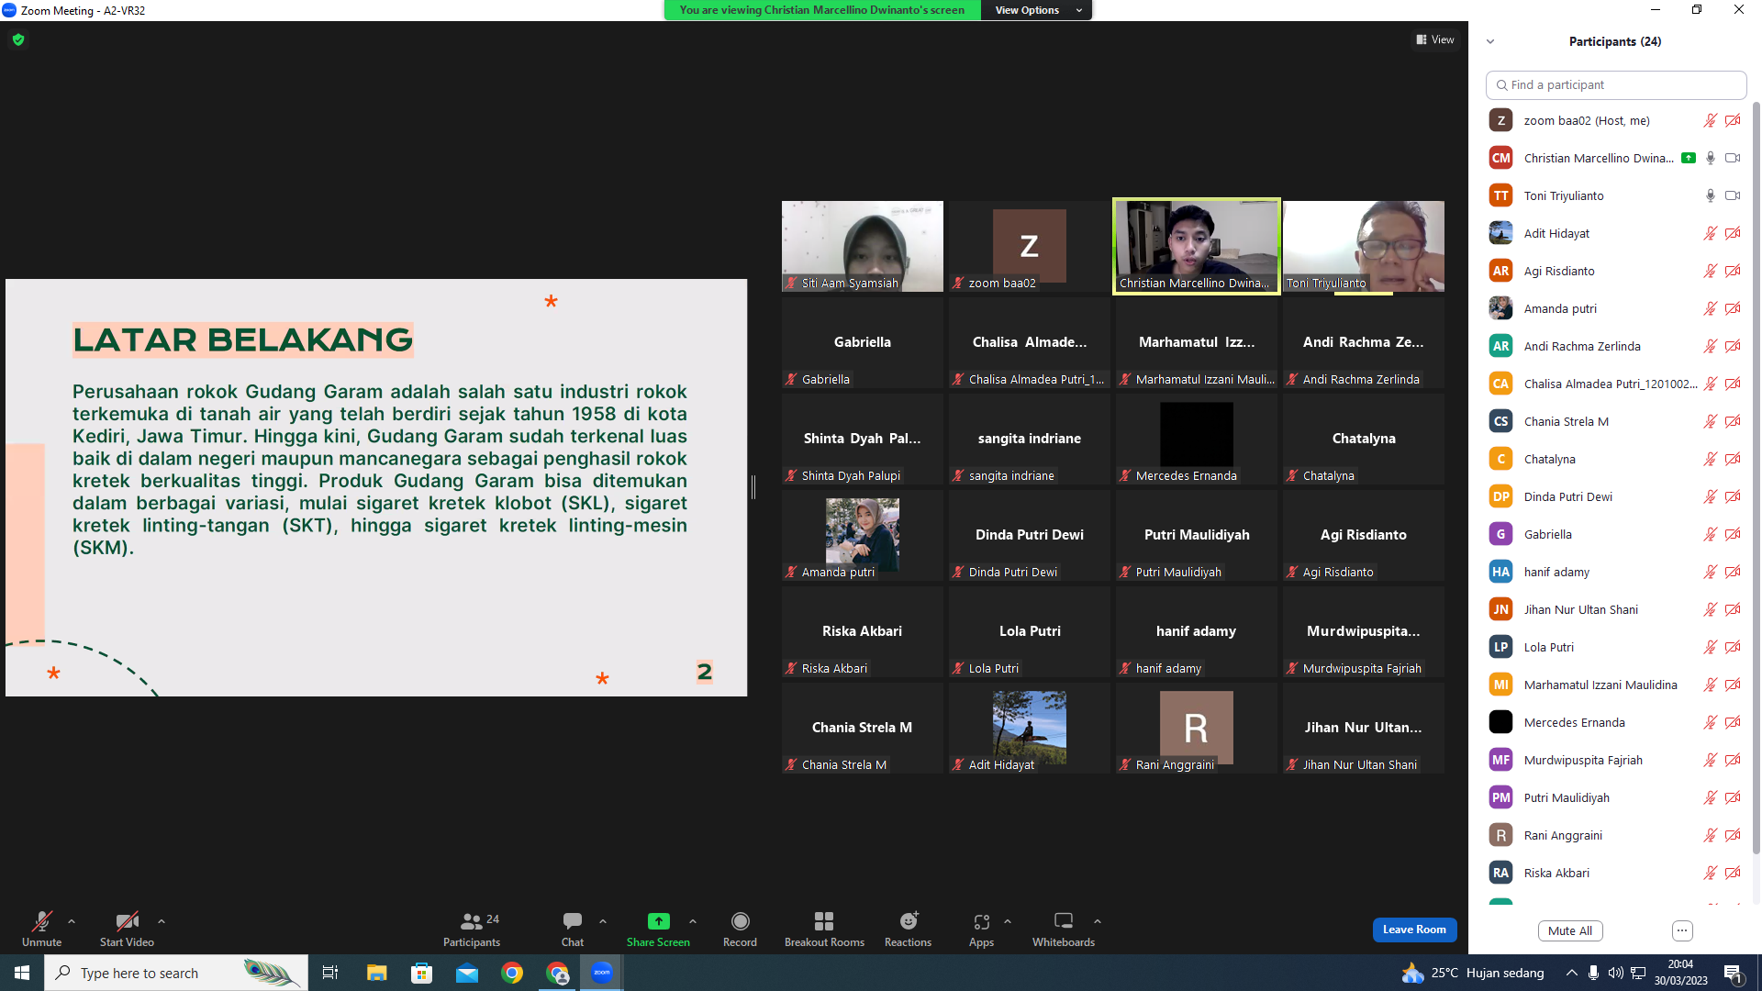Select Amanda putri in the participants list
The image size is (1762, 991).
1616,308
